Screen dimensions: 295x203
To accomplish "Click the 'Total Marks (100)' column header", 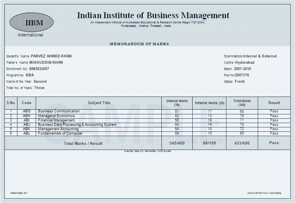I will [242, 103].
